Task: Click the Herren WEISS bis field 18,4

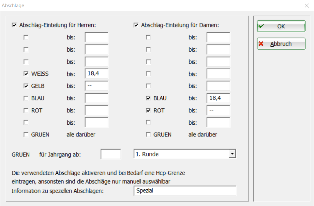Action: pyautogui.click(x=96, y=74)
